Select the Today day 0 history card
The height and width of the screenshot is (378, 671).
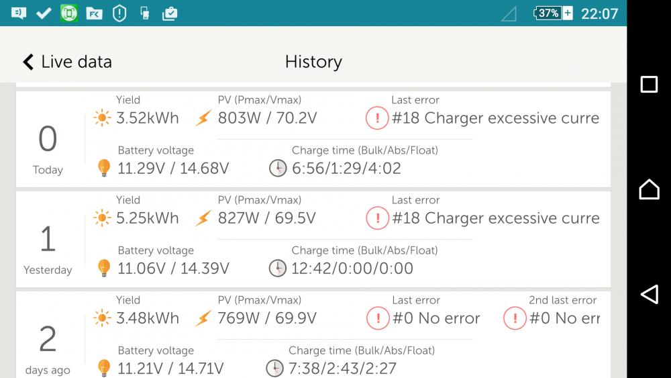tap(313, 139)
